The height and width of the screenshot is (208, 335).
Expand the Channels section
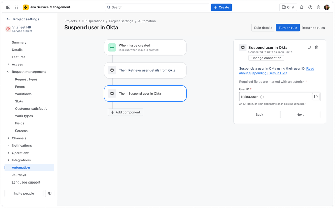8,138
